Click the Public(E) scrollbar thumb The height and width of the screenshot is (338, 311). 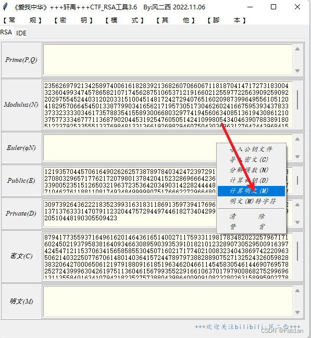point(297,180)
